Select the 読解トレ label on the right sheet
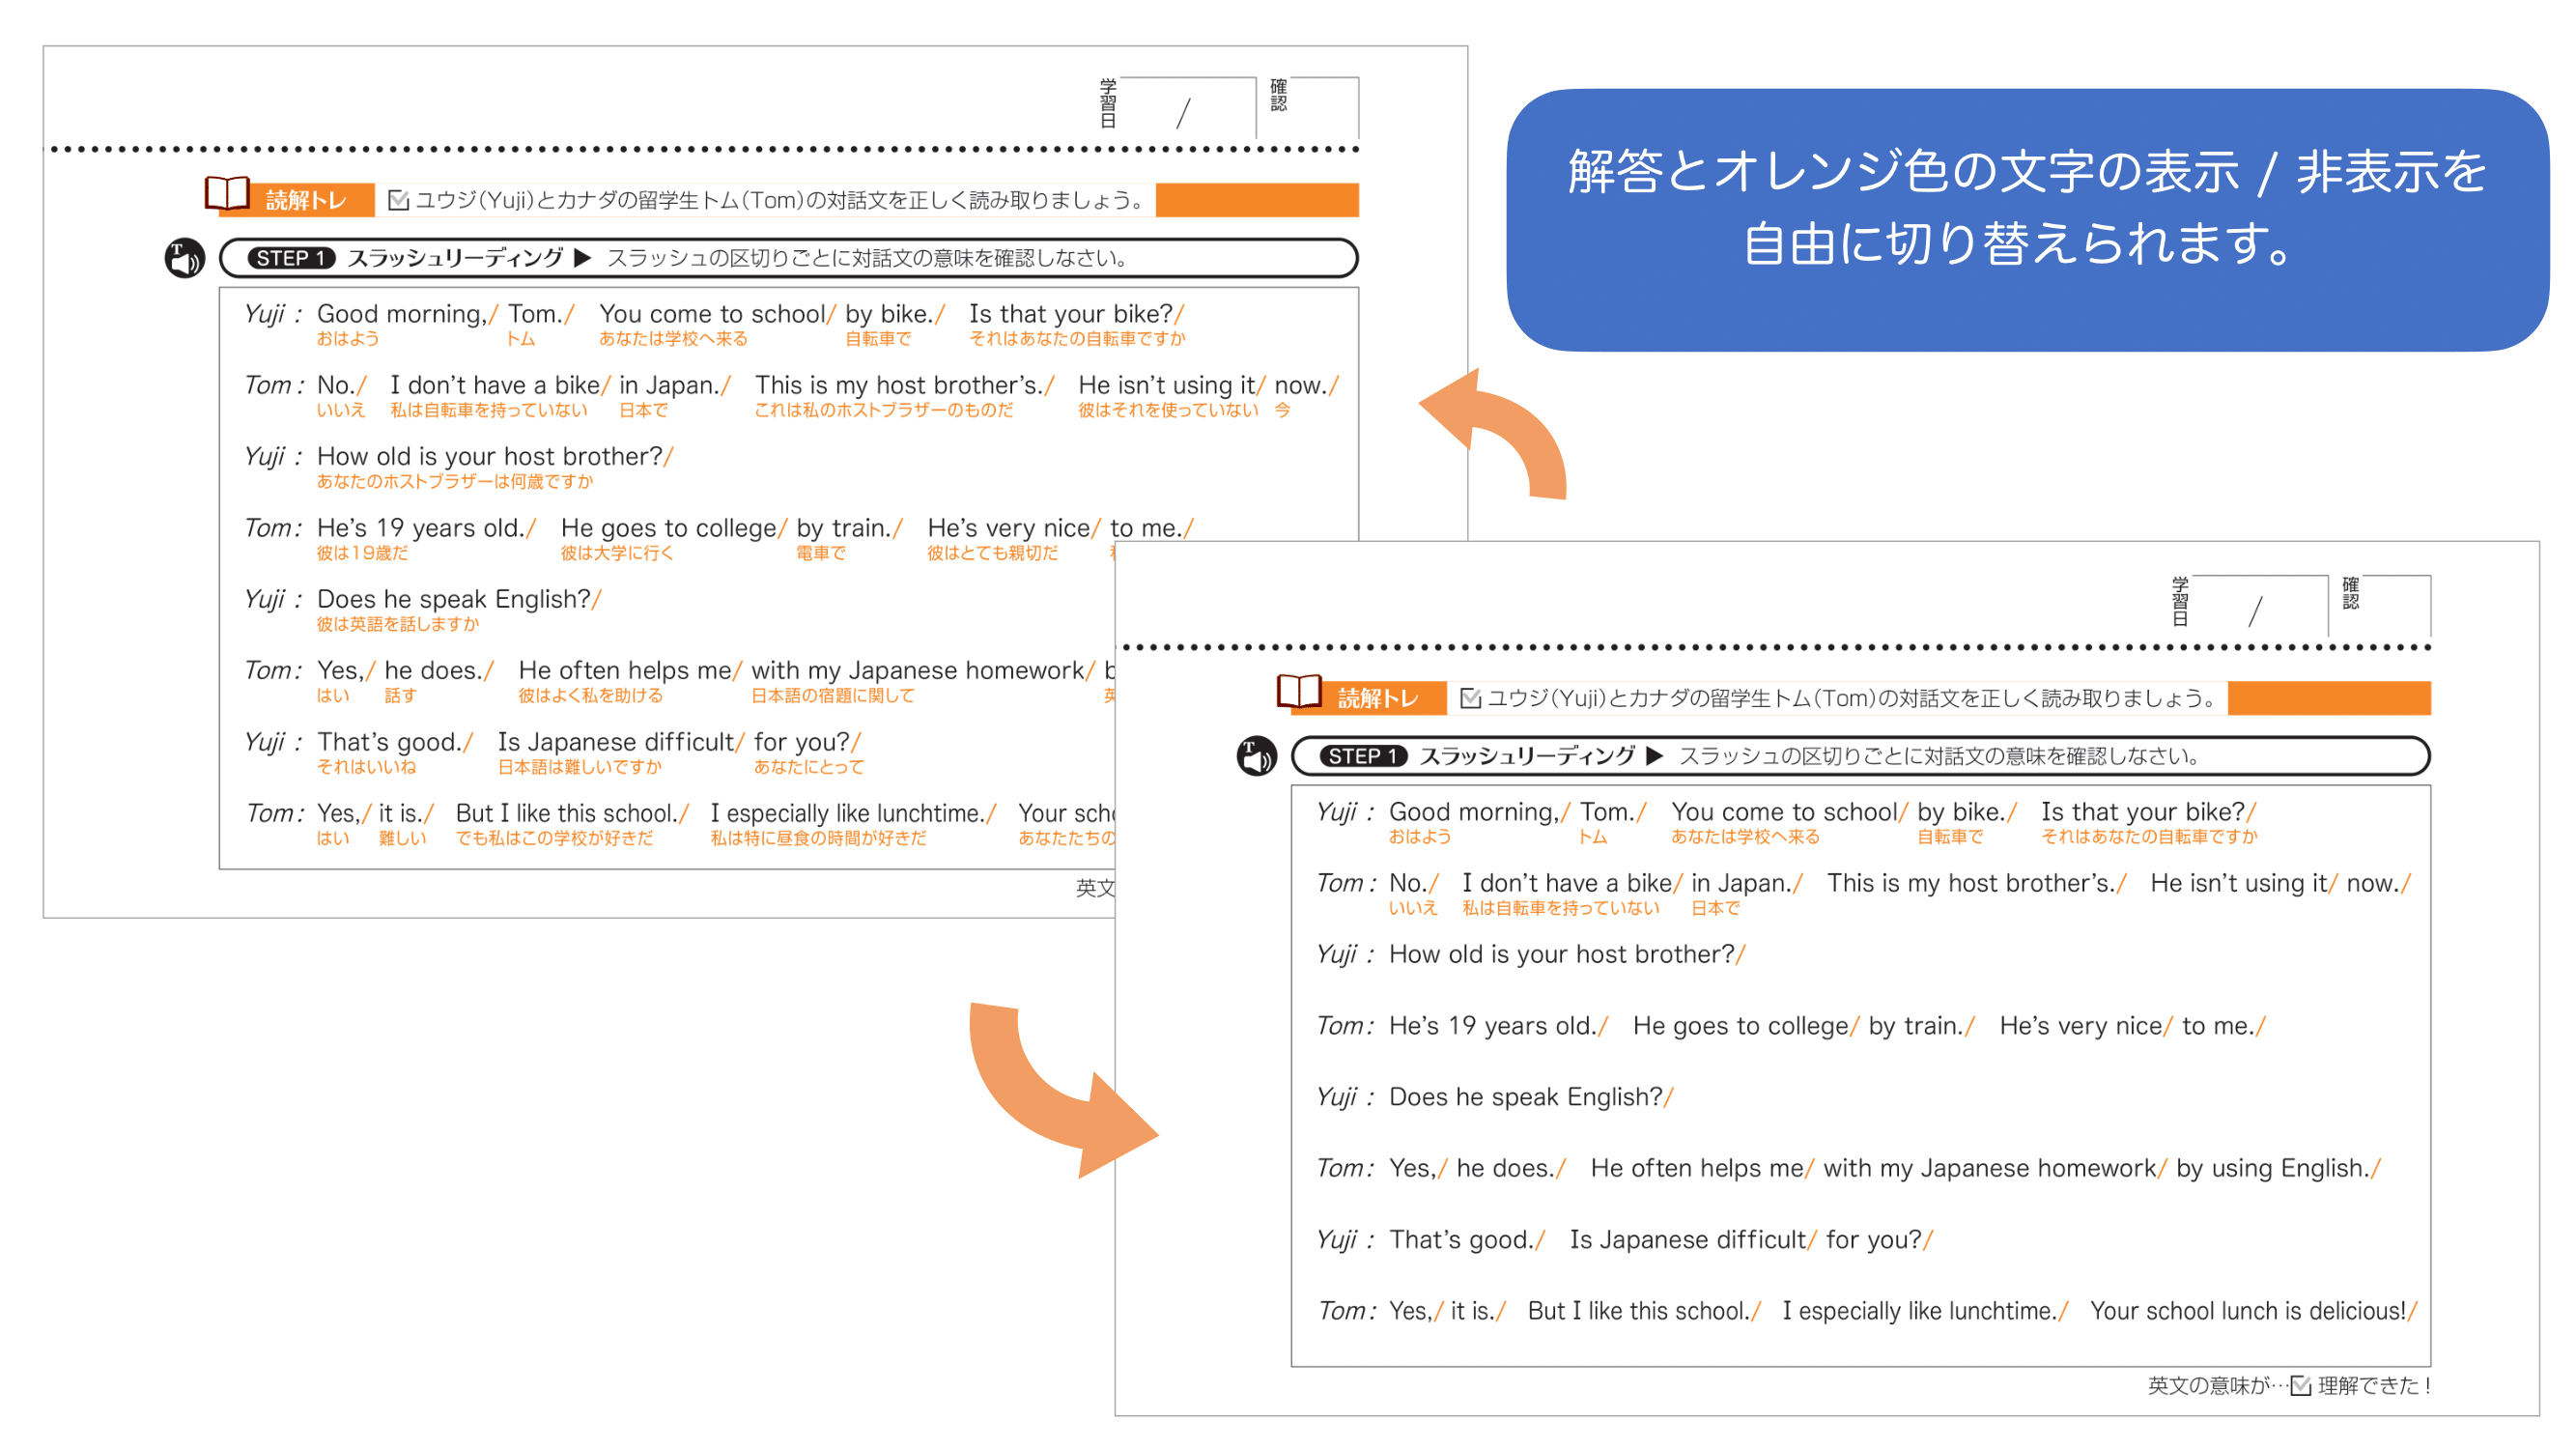The height and width of the screenshot is (1449, 2576). 1378,698
